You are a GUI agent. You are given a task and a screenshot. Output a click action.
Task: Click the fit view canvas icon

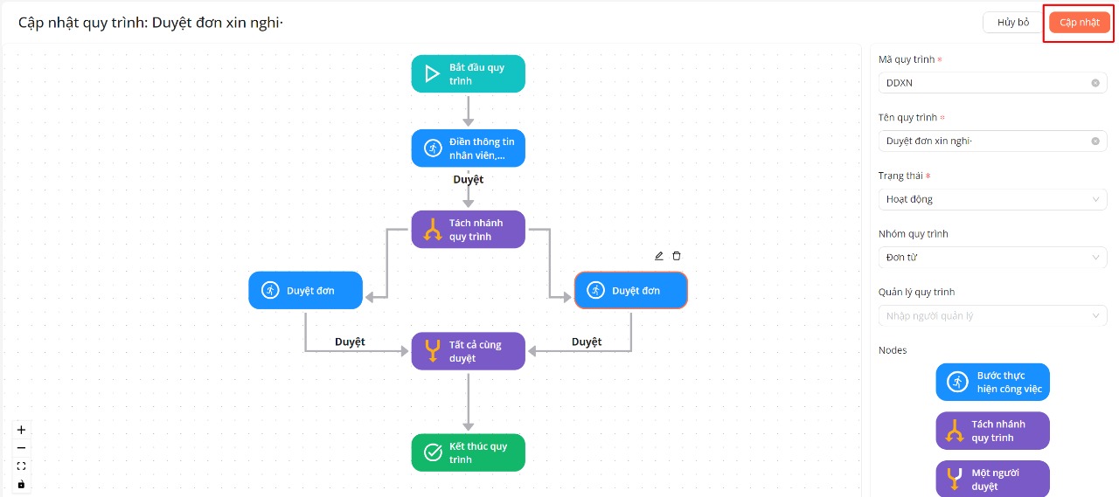click(22, 466)
